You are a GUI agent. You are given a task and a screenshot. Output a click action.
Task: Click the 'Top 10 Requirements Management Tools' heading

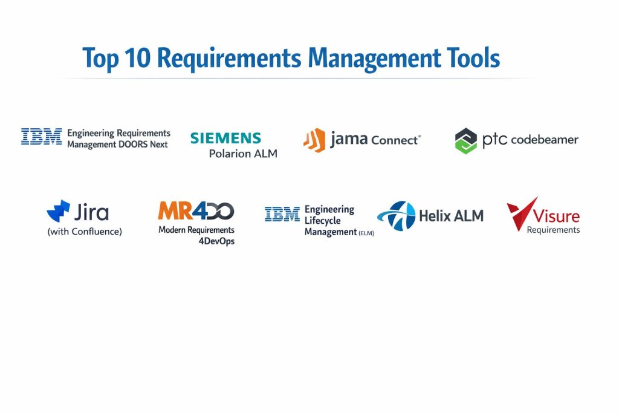(291, 59)
